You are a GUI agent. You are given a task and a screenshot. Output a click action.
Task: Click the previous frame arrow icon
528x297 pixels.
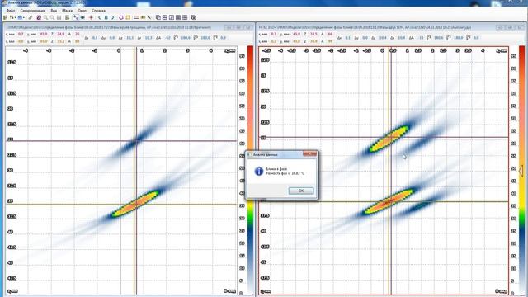pos(99,17)
